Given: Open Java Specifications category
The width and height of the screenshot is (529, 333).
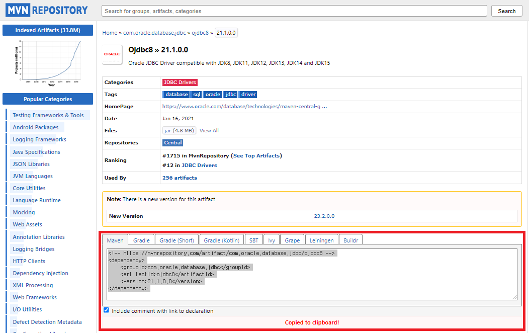Looking at the screenshot, I should tap(36, 152).
